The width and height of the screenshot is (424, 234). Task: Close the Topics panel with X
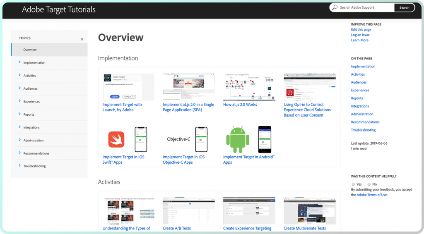[x=82, y=39]
